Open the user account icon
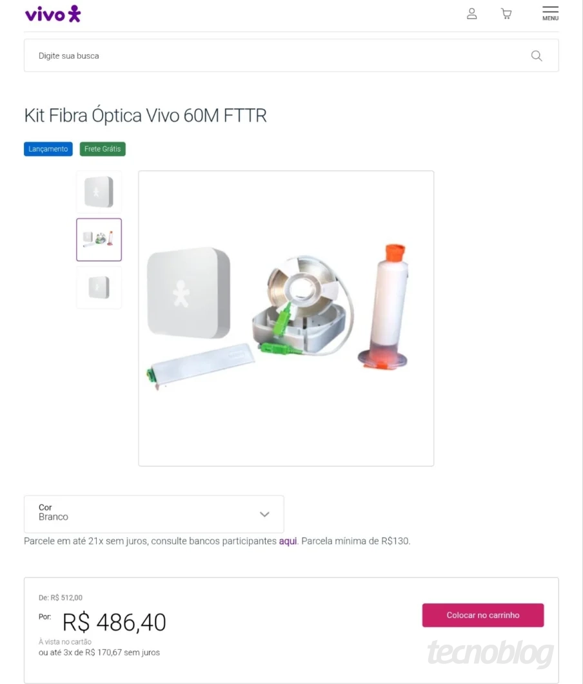The height and width of the screenshot is (684, 583). pyautogui.click(x=471, y=13)
